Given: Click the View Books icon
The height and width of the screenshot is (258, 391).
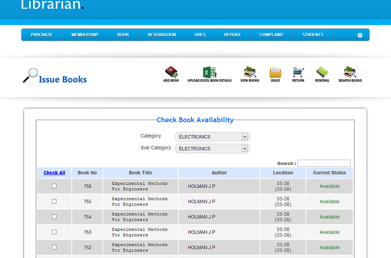Looking at the screenshot, I should pyautogui.click(x=250, y=72).
